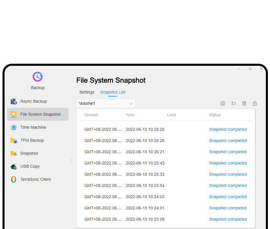Open Snapshot item in the sidebar

click(29, 153)
